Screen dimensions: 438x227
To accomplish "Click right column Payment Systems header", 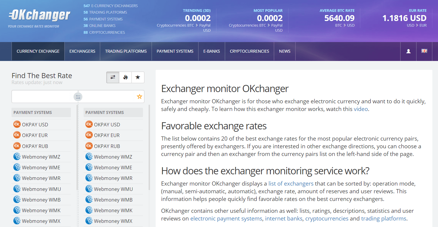I will pos(113,112).
